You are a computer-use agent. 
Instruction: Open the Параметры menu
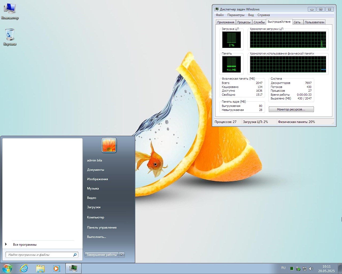point(236,15)
